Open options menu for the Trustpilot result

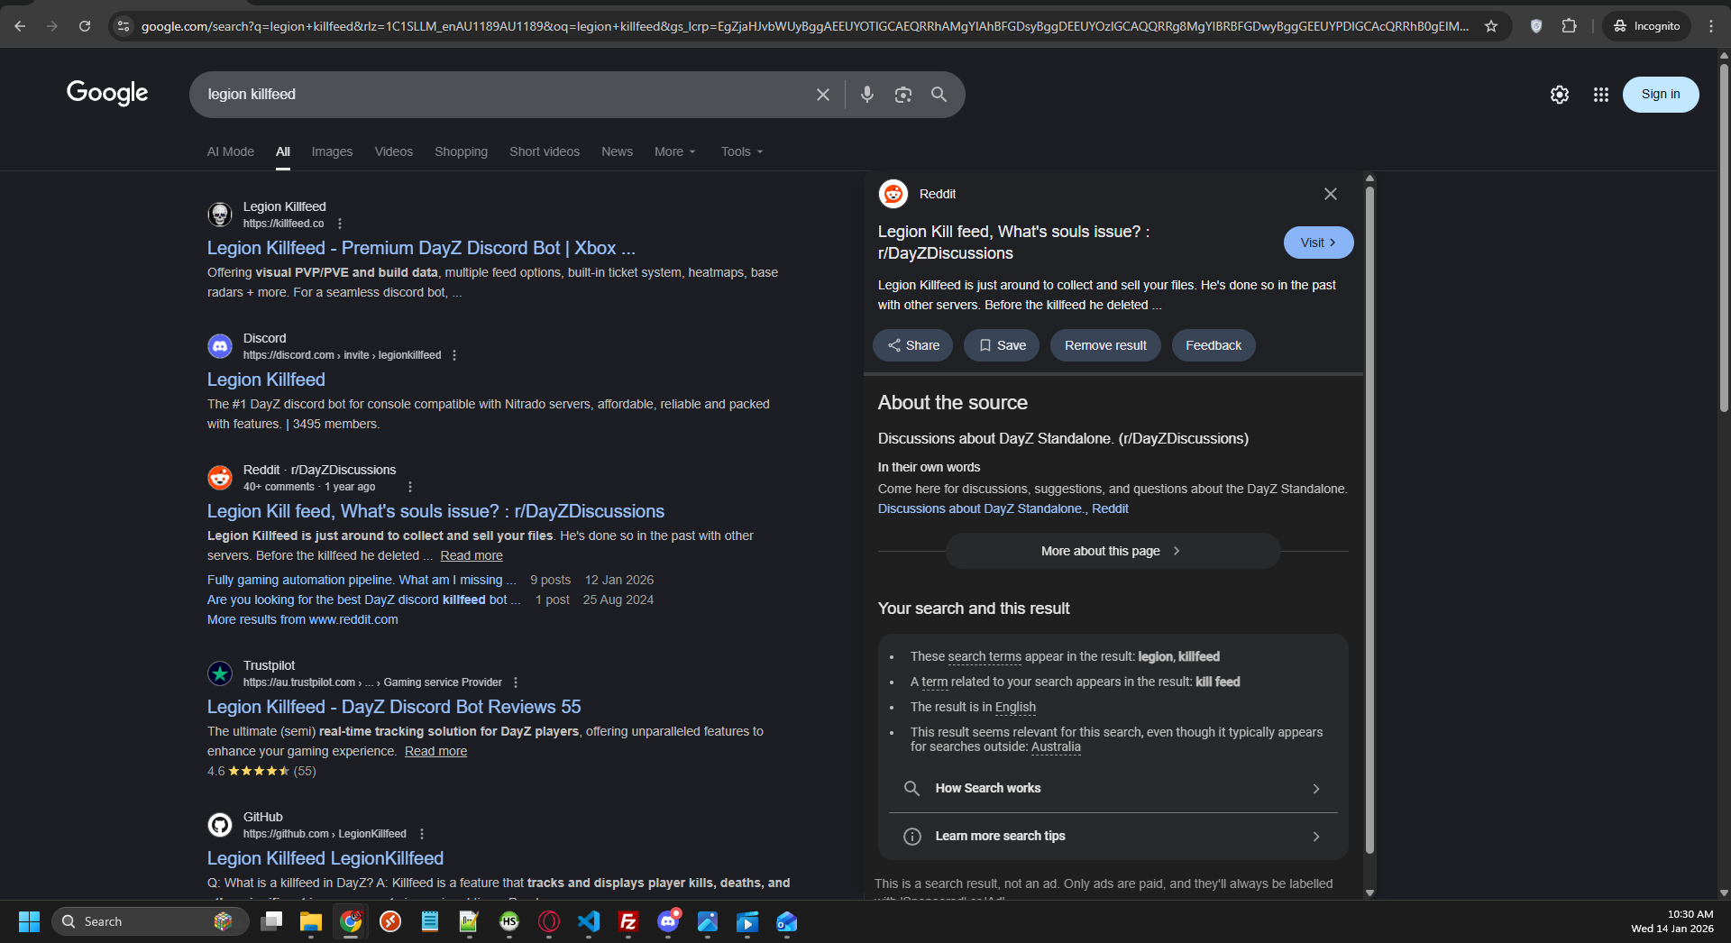[516, 682]
